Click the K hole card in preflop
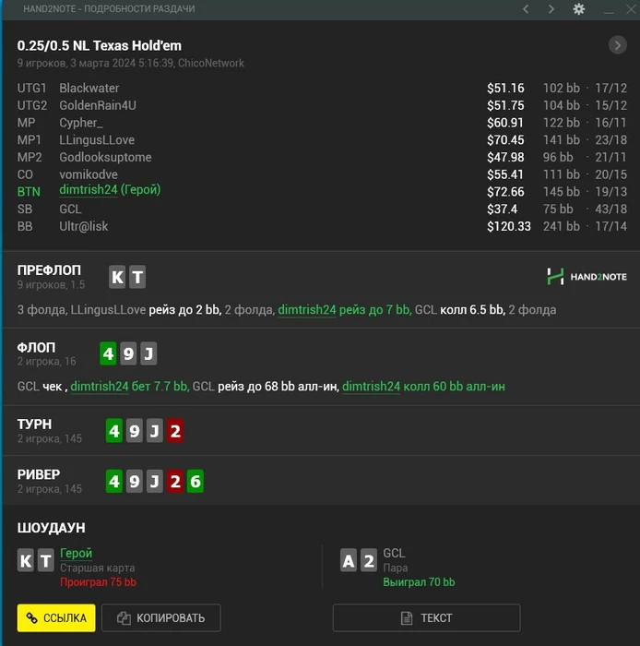The width and height of the screenshot is (640, 646). [117, 277]
